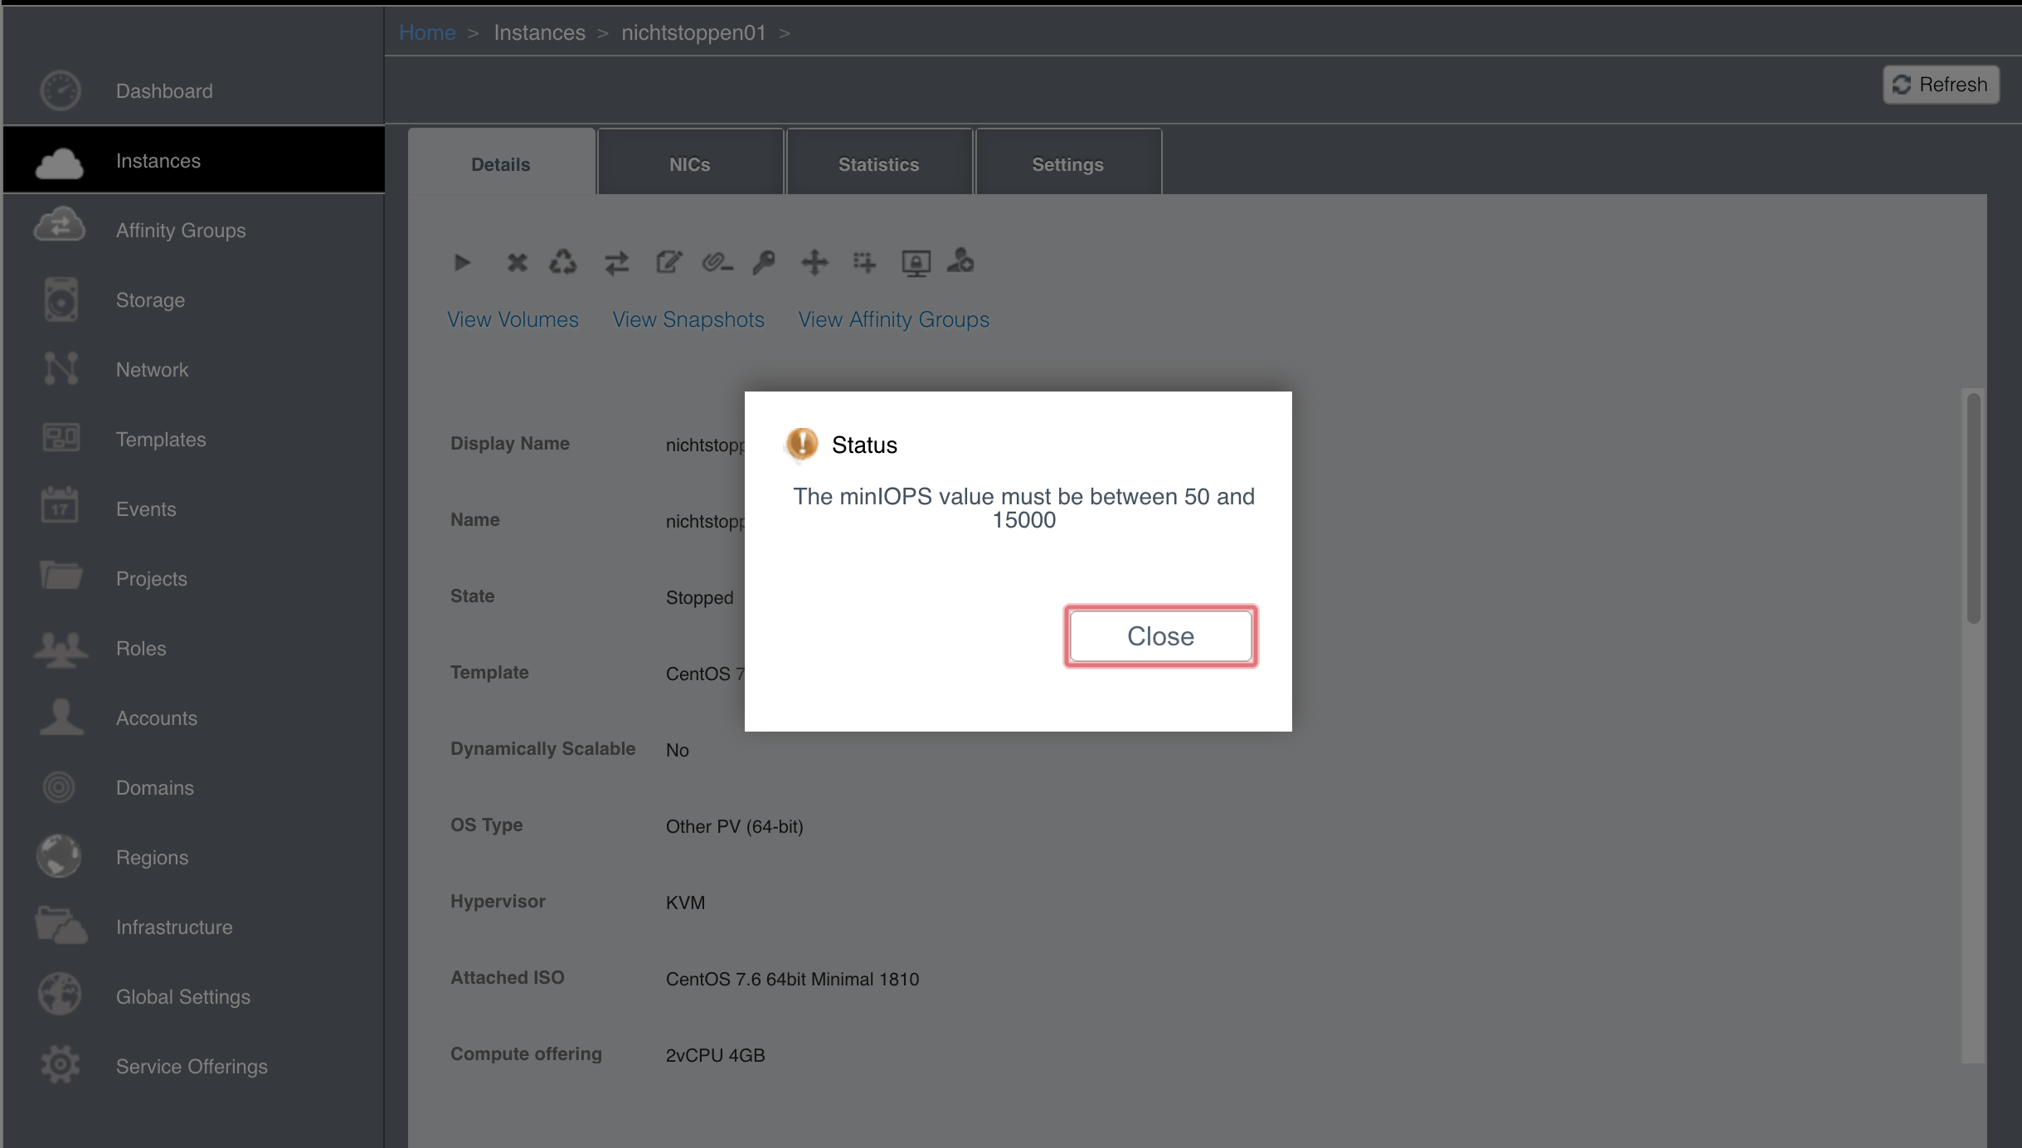Follow the View Volumes link
Screen dimensions: 2022x1148
513,319
